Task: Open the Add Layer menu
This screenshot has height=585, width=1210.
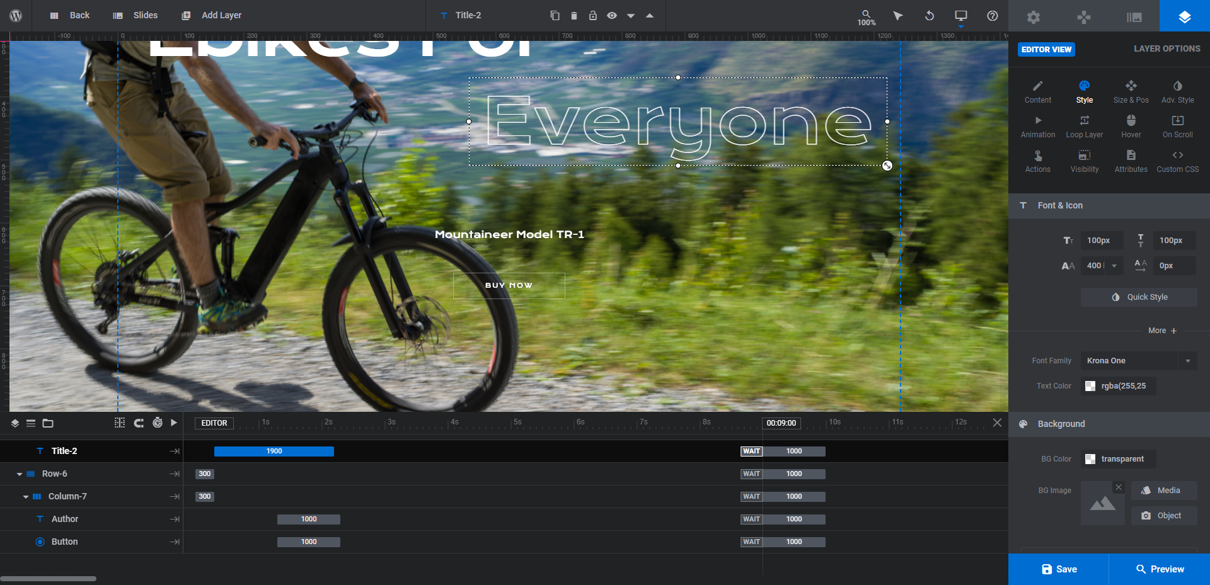Action: (x=211, y=15)
